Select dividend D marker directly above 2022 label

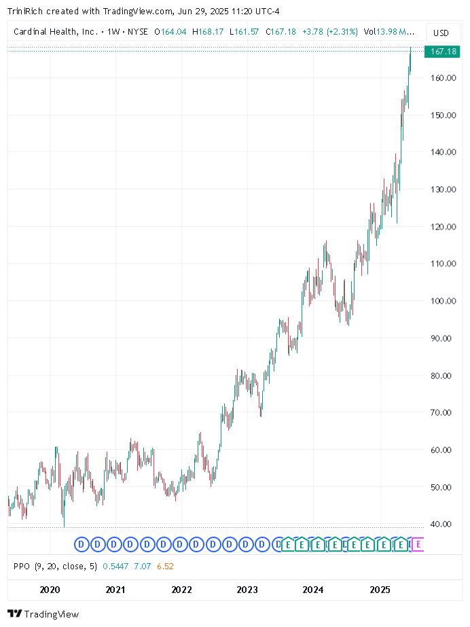tap(180, 545)
